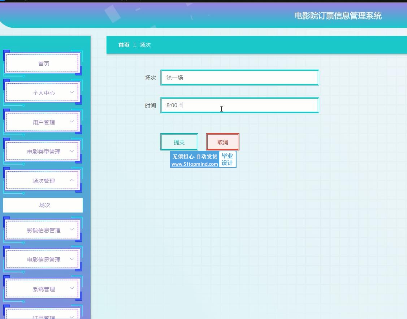This screenshot has width=407, height=319.
Task: Expand the 电影信息管理 arrow
Action: [x=72, y=259]
